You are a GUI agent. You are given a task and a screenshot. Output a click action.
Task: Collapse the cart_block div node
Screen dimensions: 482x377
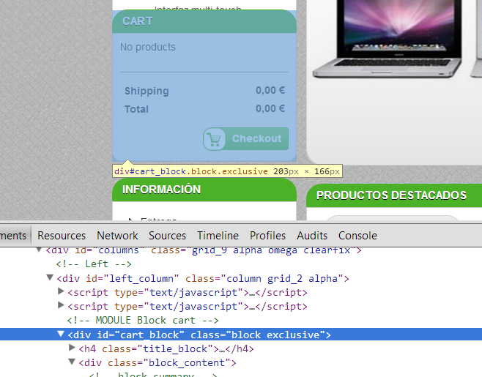(61, 334)
